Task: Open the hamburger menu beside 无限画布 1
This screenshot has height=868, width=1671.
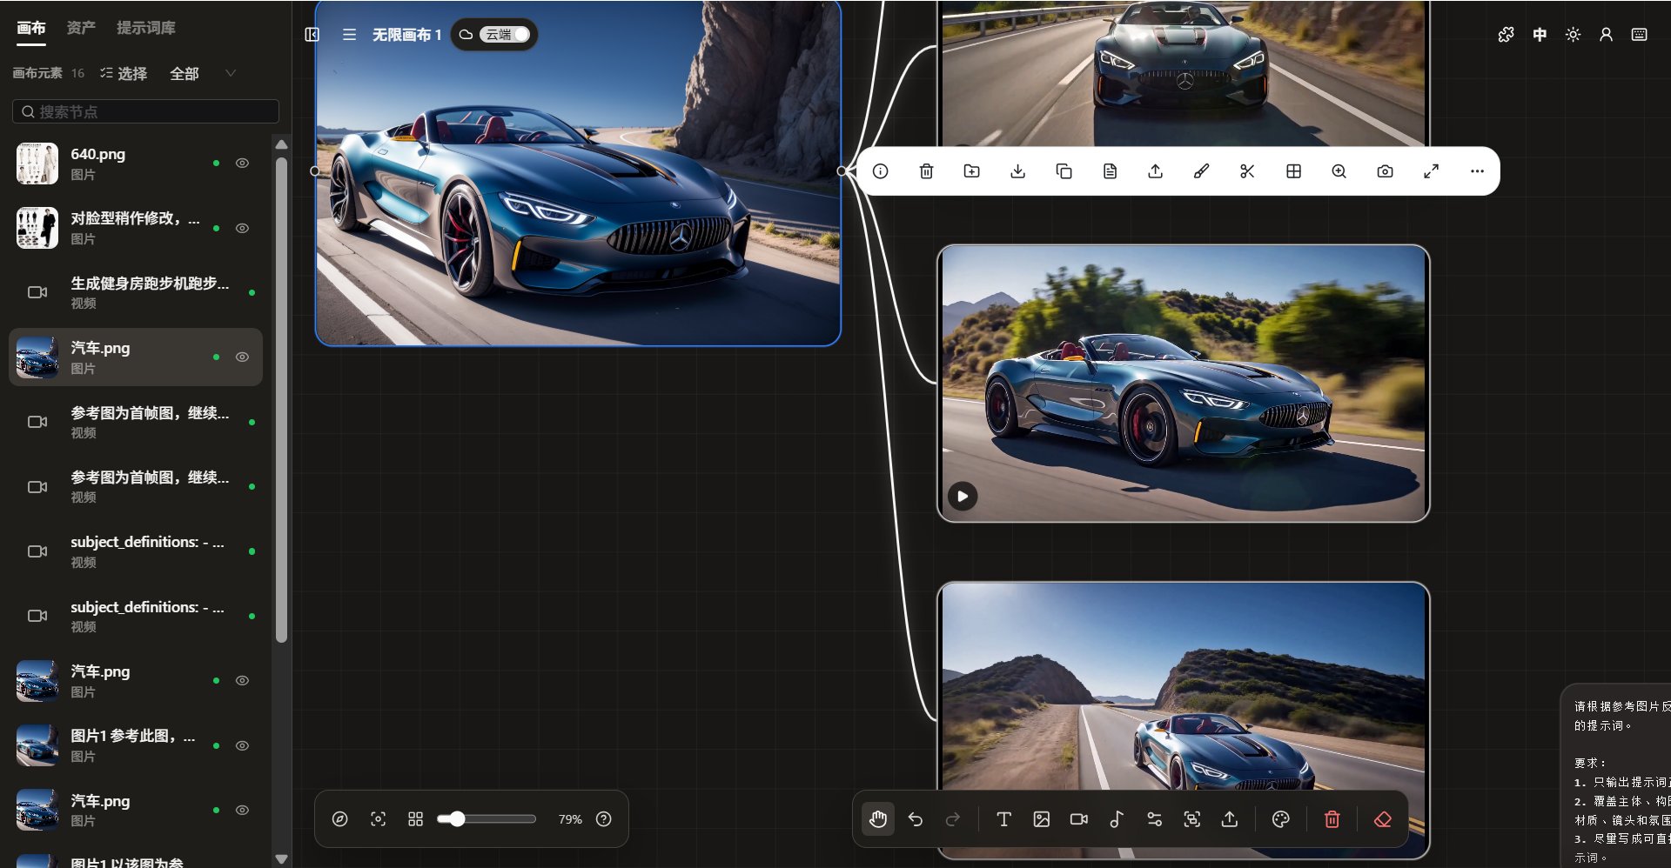Action: pyautogui.click(x=349, y=35)
